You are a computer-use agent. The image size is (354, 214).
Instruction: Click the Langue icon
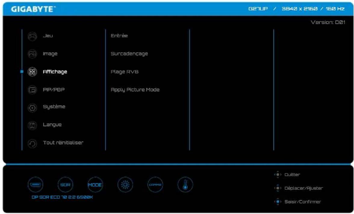(32, 126)
